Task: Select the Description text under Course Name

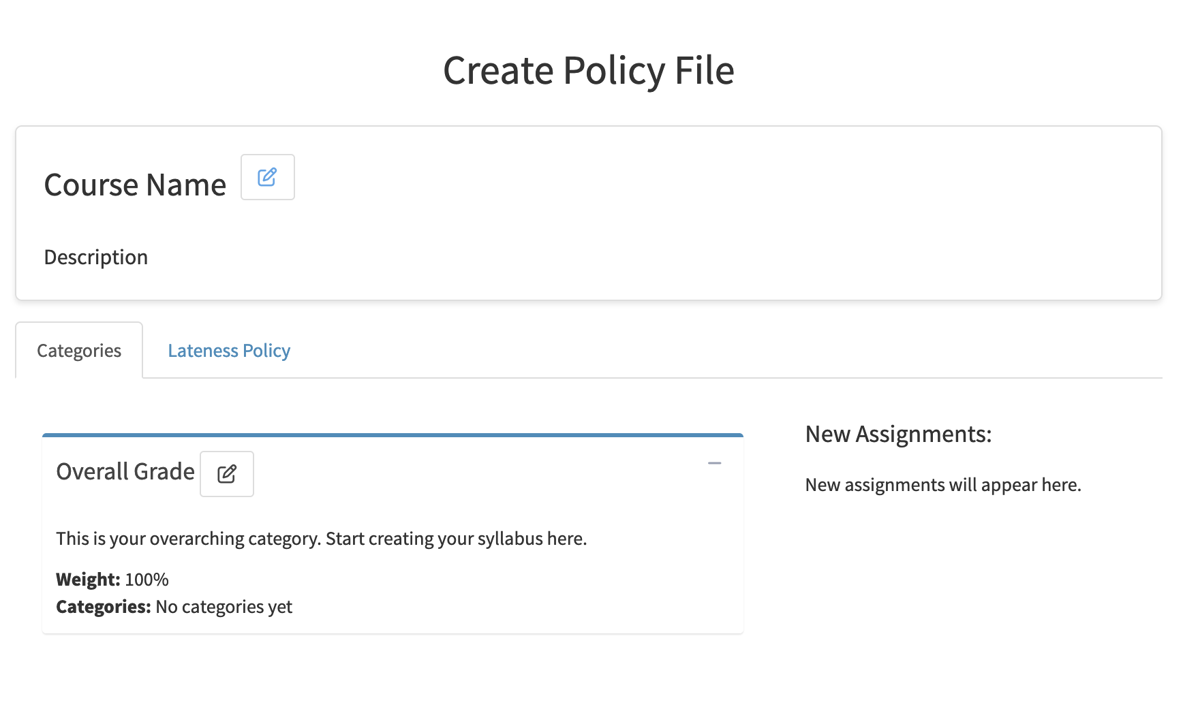Action: [96, 257]
